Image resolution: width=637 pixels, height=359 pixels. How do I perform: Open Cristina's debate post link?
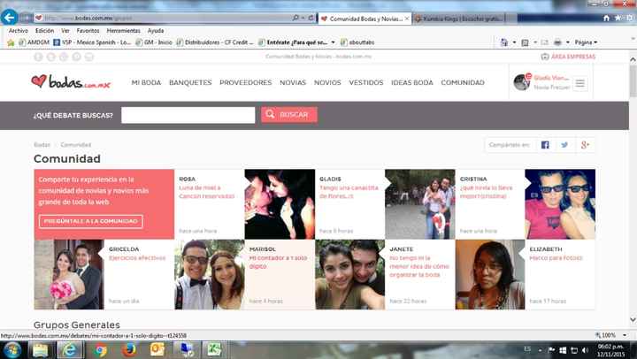coord(486,192)
